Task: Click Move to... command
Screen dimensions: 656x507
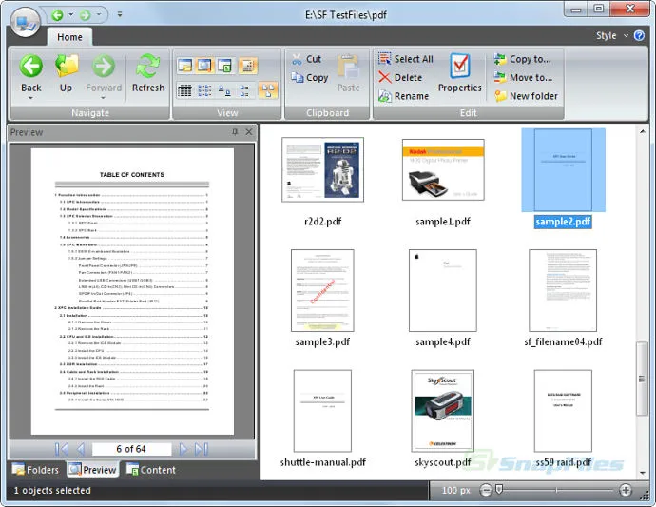Action: click(x=524, y=77)
